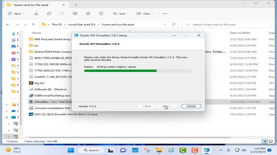The height and width of the screenshot is (155, 277).
Task: Click the microphone tray icon
Action: [229, 150]
